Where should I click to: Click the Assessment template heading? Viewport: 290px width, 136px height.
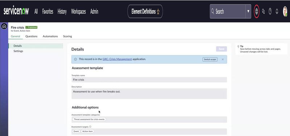(x=87, y=68)
